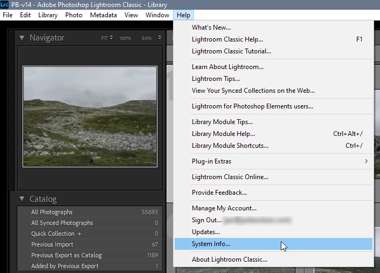Screen dimensions: 380x273
Task: Select Lightroom Tips…
Action: [273, 79]
